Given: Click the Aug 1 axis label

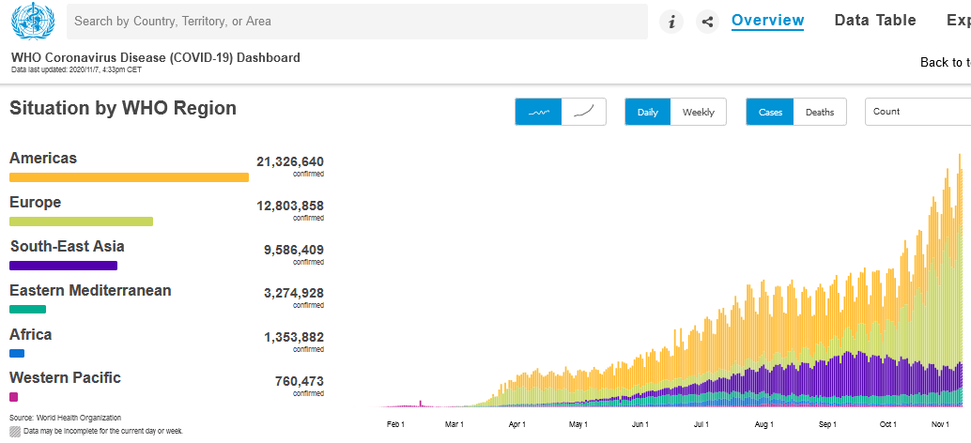Looking at the screenshot, I should [764, 424].
